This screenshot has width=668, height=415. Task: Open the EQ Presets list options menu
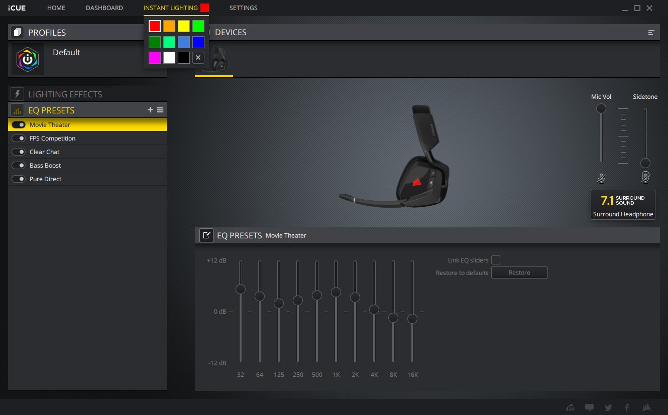pyautogui.click(x=160, y=110)
